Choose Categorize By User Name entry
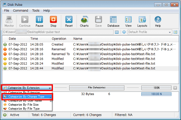This screenshot has width=181, height=120. pyautogui.click(x=27, y=101)
